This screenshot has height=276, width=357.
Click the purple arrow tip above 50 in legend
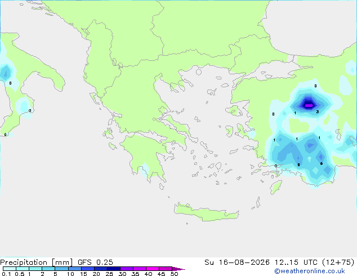coord(179,269)
